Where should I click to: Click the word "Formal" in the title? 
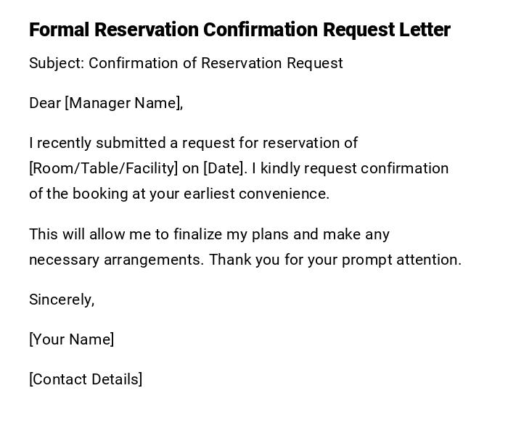click(x=59, y=30)
